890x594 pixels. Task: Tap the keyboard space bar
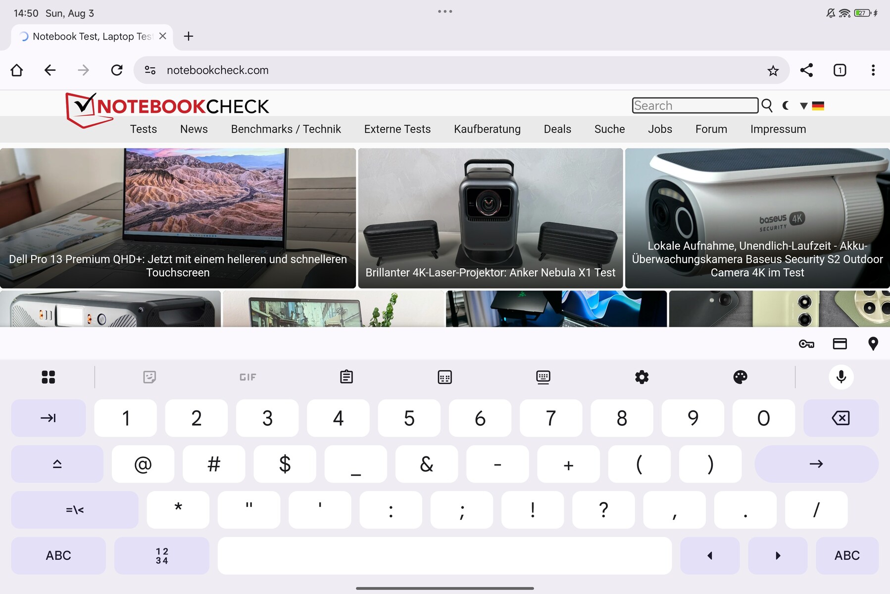445,556
